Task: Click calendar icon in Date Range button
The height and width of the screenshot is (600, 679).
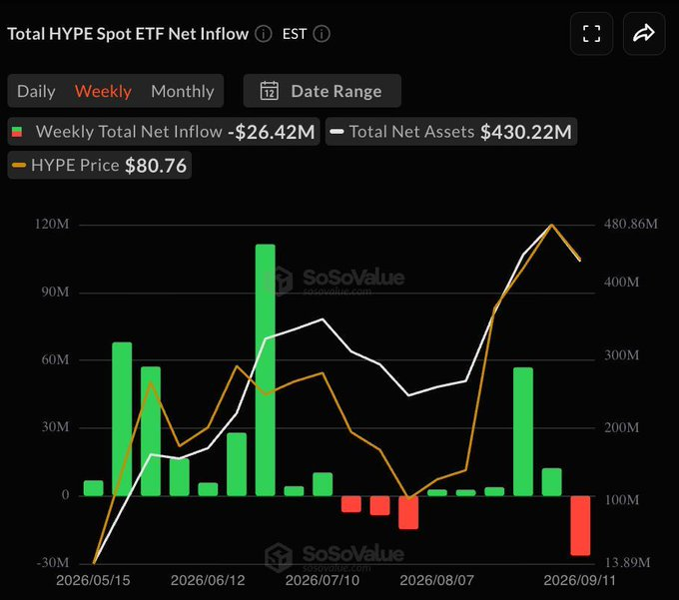Action: click(269, 91)
